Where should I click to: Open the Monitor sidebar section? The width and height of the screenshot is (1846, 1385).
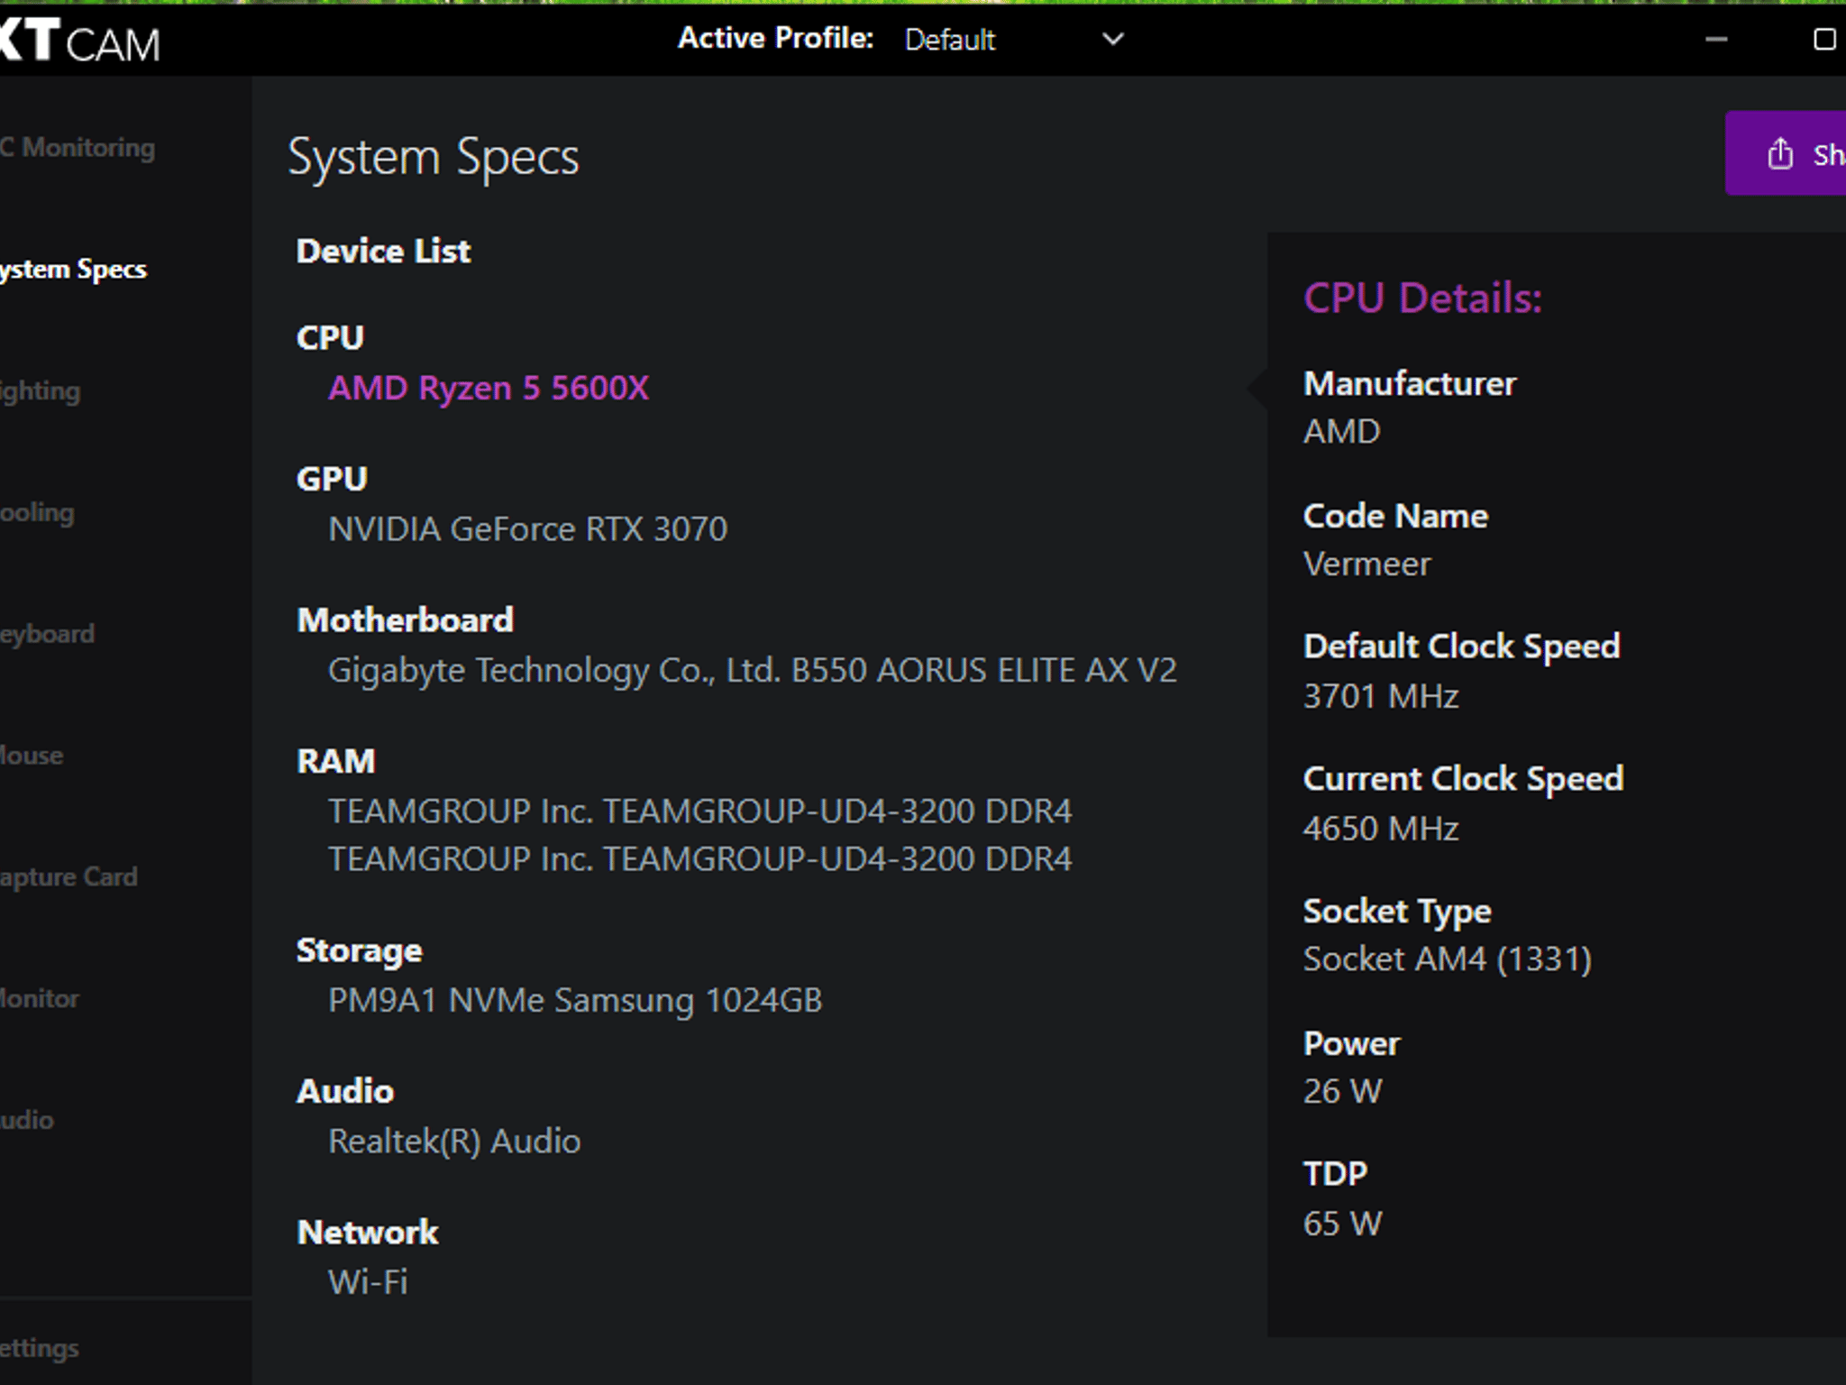(x=40, y=999)
